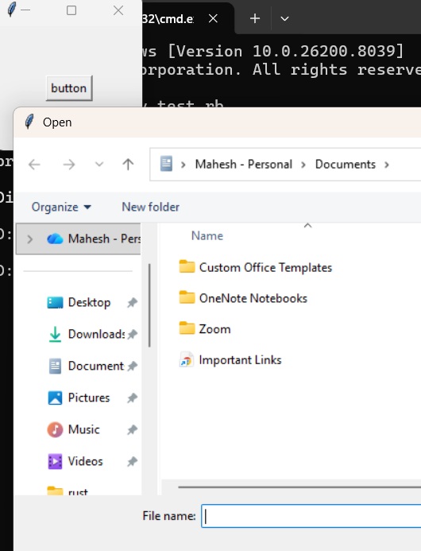Open a new terminal tab
This screenshot has width=421, height=551.
255,18
